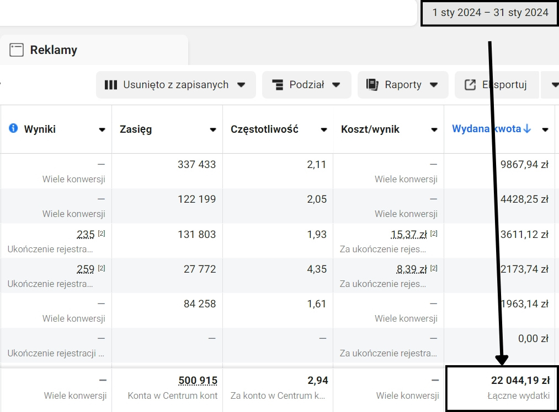The height and width of the screenshot is (412, 559).
Task: Click the 235 results value
Action: tap(86, 235)
